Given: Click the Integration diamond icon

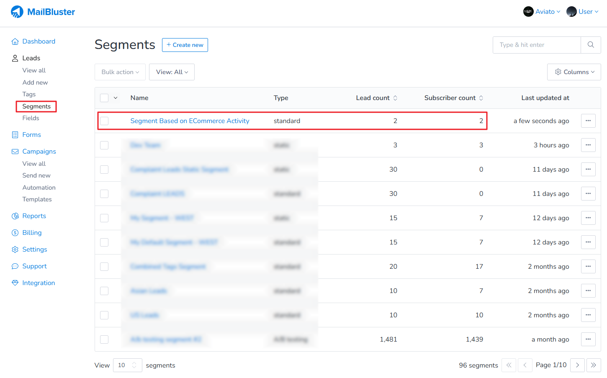Looking at the screenshot, I should click(x=15, y=283).
